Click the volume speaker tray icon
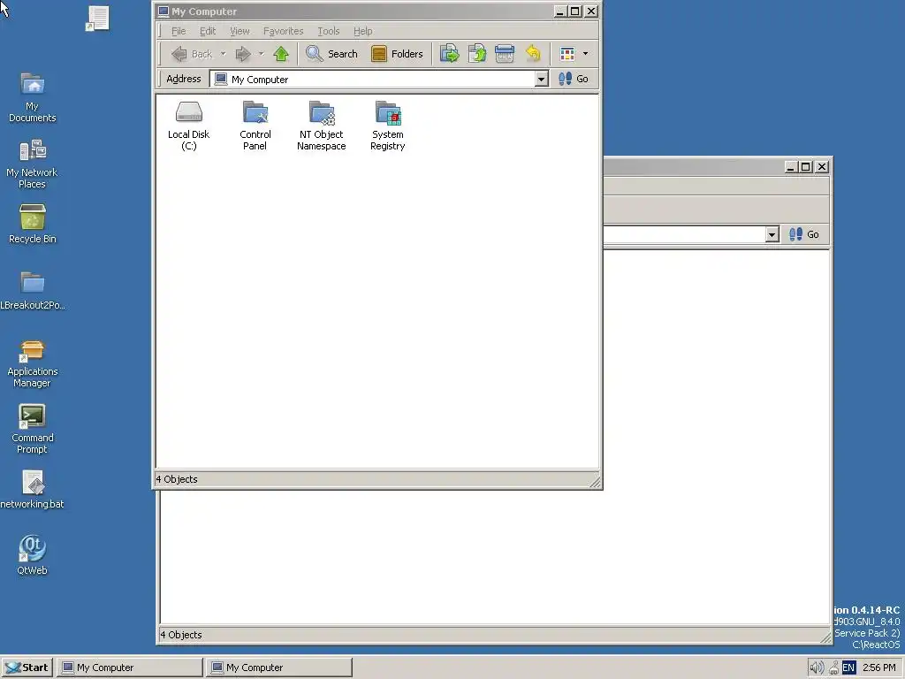Screen dimensions: 905x679 [817, 668]
